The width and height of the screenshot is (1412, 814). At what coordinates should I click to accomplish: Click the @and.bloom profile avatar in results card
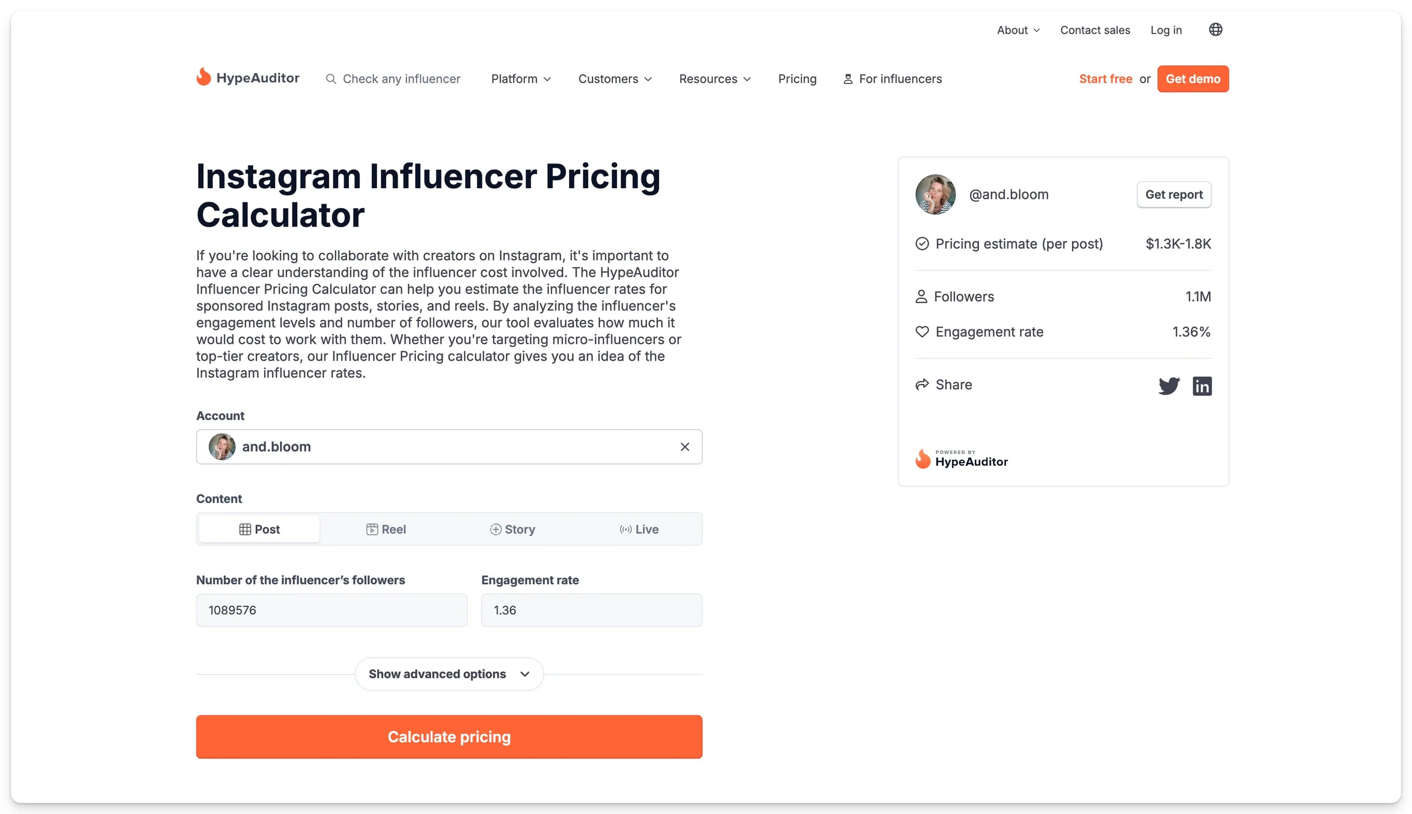coord(935,194)
